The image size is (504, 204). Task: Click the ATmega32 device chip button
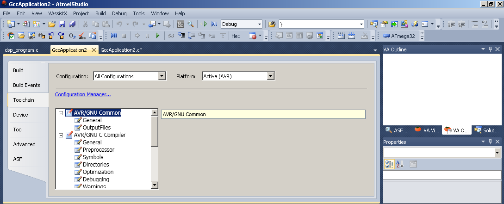click(399, 36)
